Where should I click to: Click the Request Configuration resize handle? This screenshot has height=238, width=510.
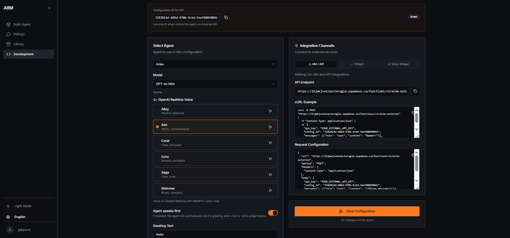(417, 187)
